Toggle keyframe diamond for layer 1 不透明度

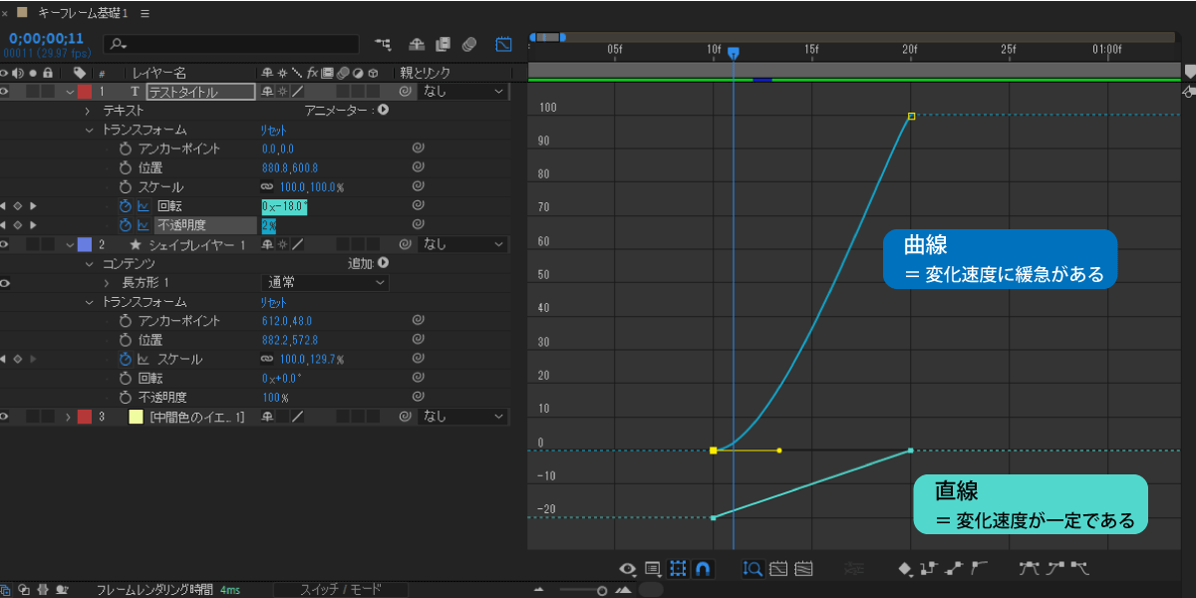[x=17, y=225]
